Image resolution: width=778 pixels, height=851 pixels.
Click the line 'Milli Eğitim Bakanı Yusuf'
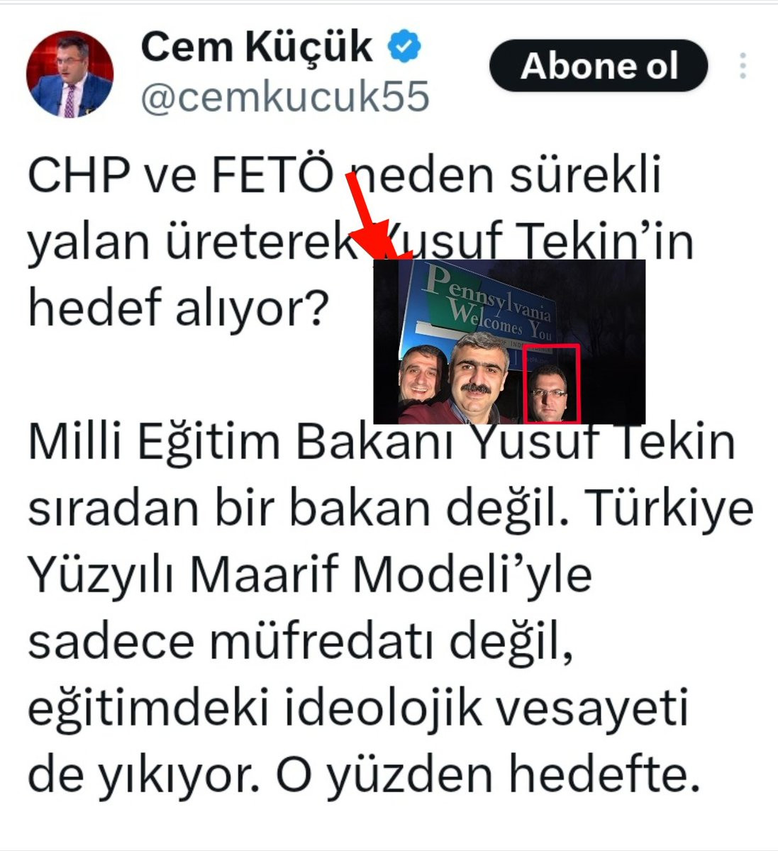[x=382, y=443]
